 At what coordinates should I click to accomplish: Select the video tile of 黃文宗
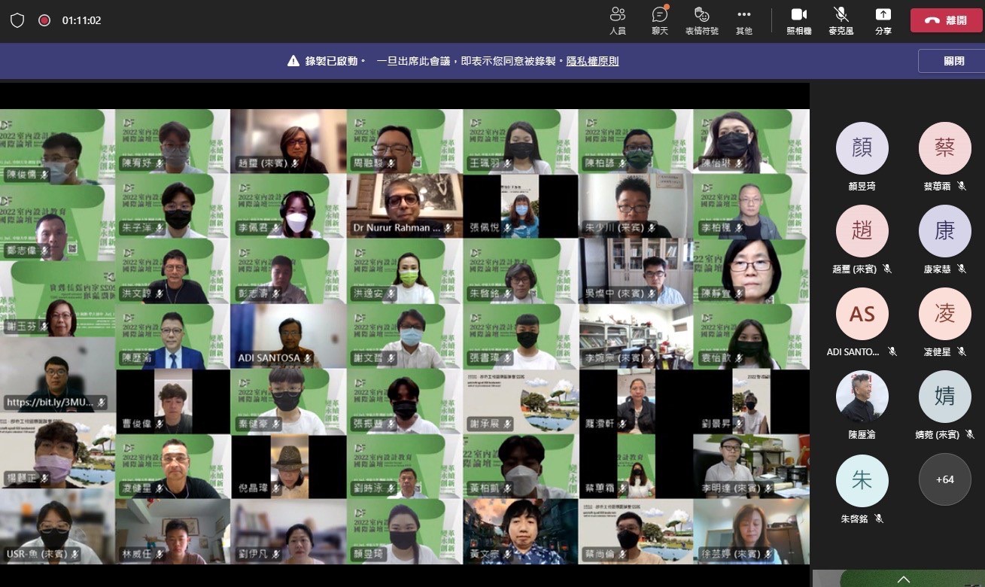click(x=521, y=532)
